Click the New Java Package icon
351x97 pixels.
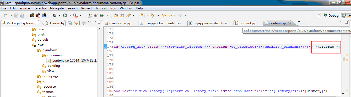96,15
